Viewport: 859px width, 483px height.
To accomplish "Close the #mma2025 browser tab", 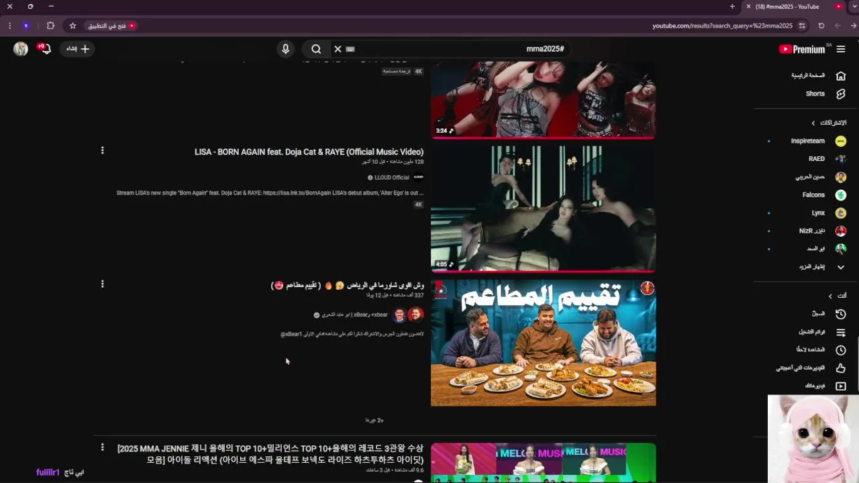I will tap(748, 7).
